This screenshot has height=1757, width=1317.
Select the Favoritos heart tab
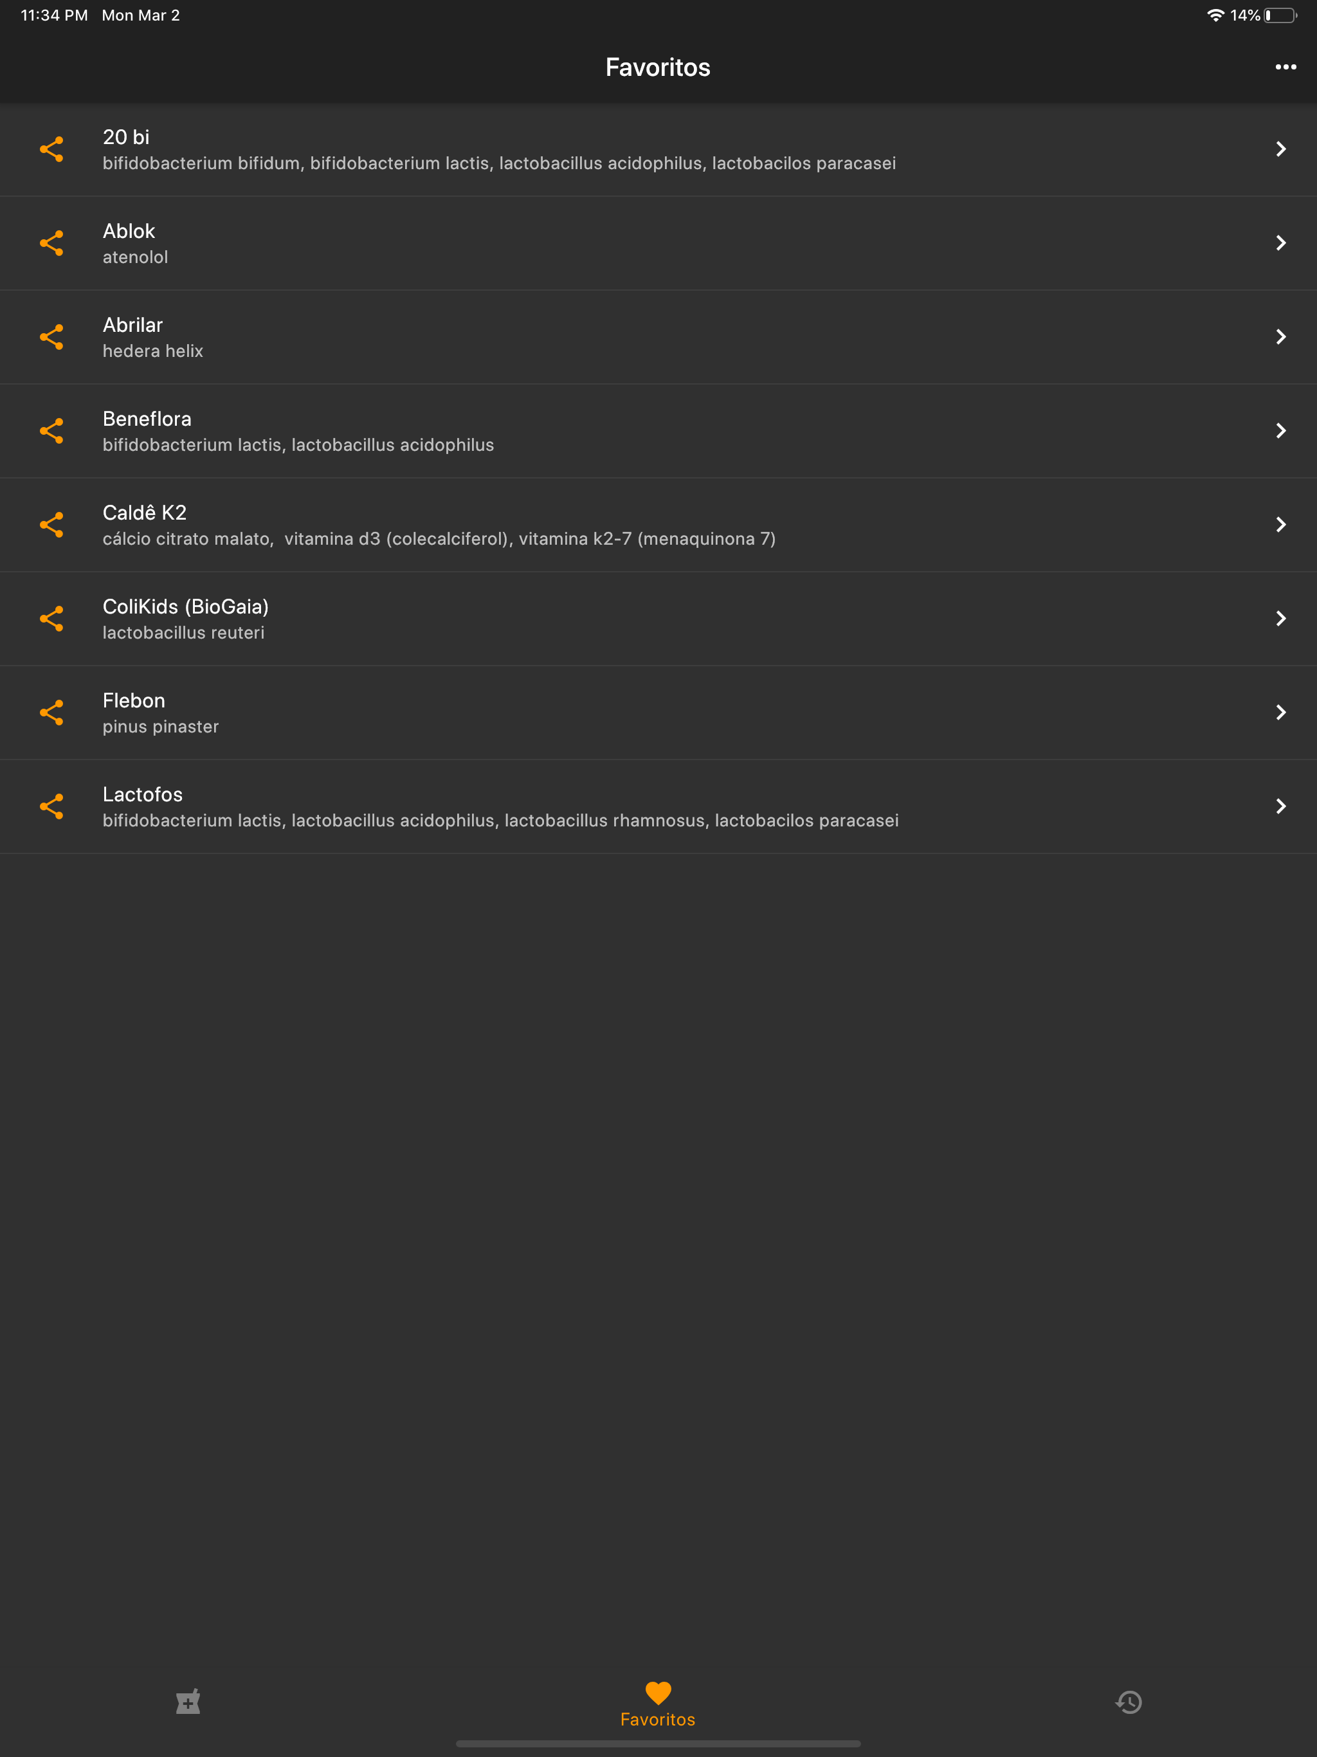pyautogui.click(x=658, y=1704)
